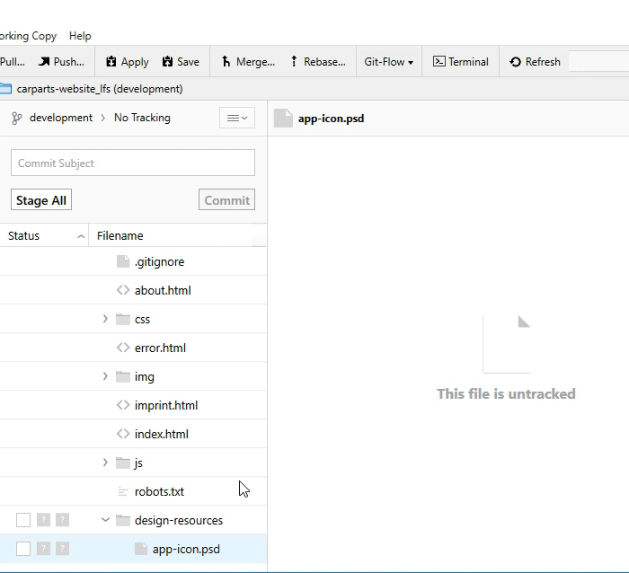Open the Help menu

click(80, 36)
